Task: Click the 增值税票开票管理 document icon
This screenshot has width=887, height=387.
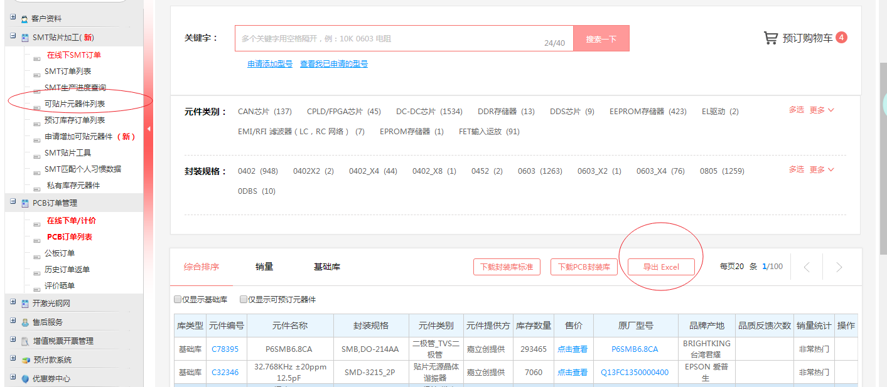Action: click(x=24, y=341)
